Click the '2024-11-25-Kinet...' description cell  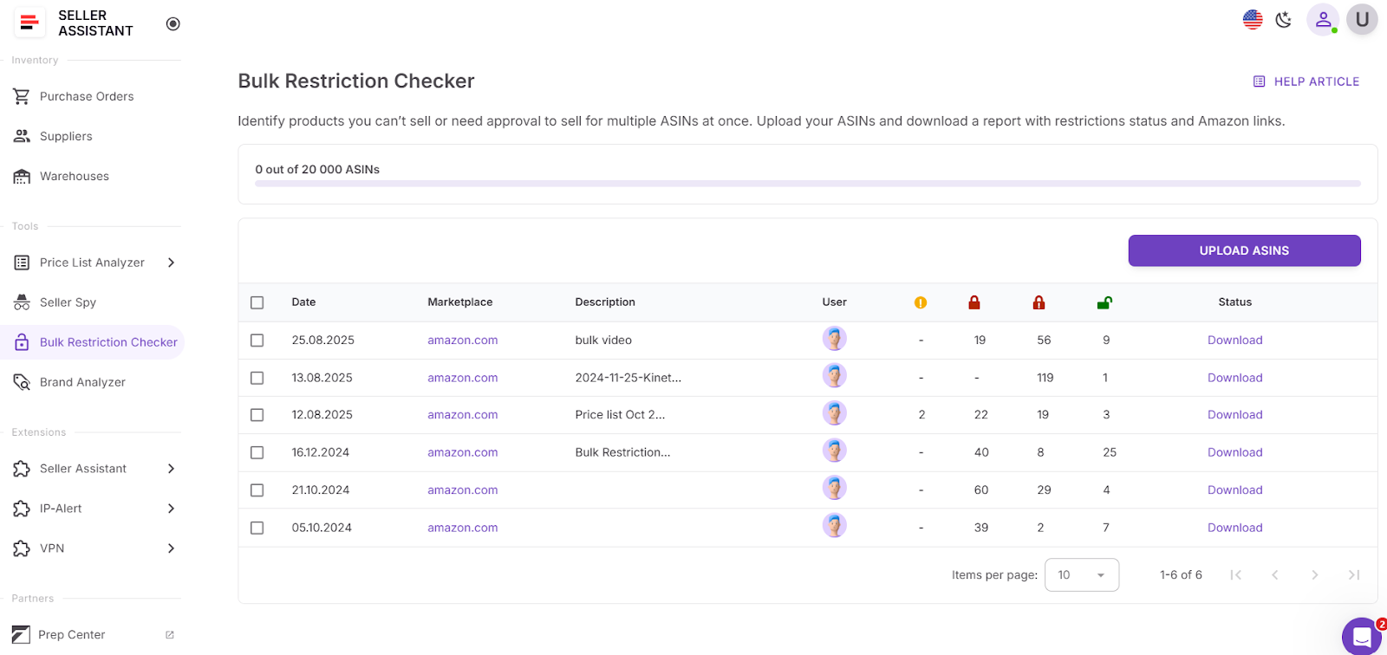(x=628, y=378)
